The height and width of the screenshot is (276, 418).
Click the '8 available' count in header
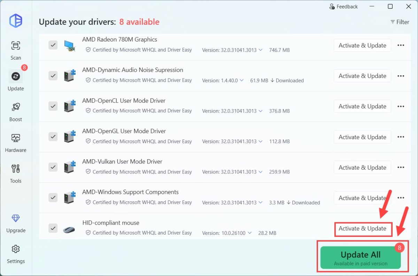pyautogui.click(x=139, y=22)
